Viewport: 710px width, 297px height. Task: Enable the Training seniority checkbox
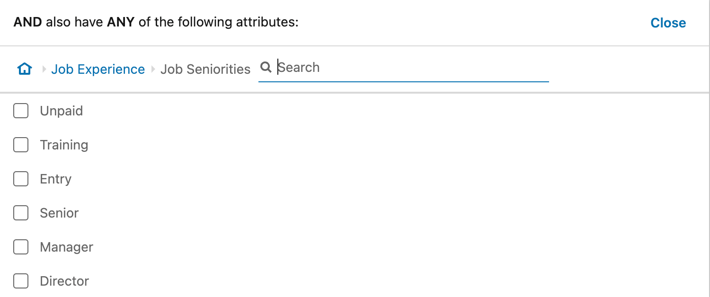click(21, 145)
